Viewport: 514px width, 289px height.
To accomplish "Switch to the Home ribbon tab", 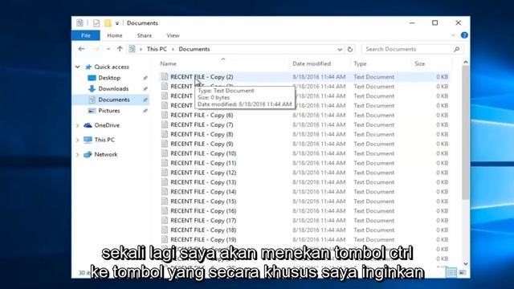I will [x=114, y=35].
